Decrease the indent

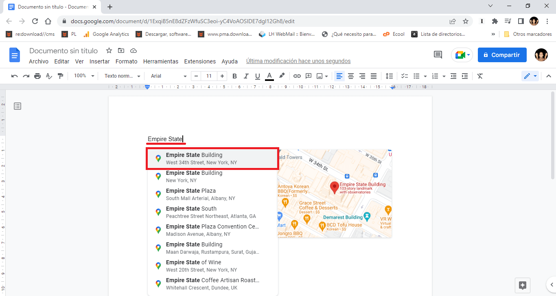pos(453,76)
